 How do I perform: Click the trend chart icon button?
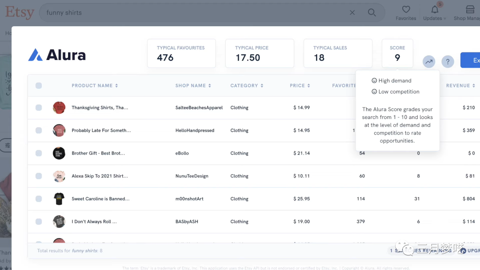point(429,62)
